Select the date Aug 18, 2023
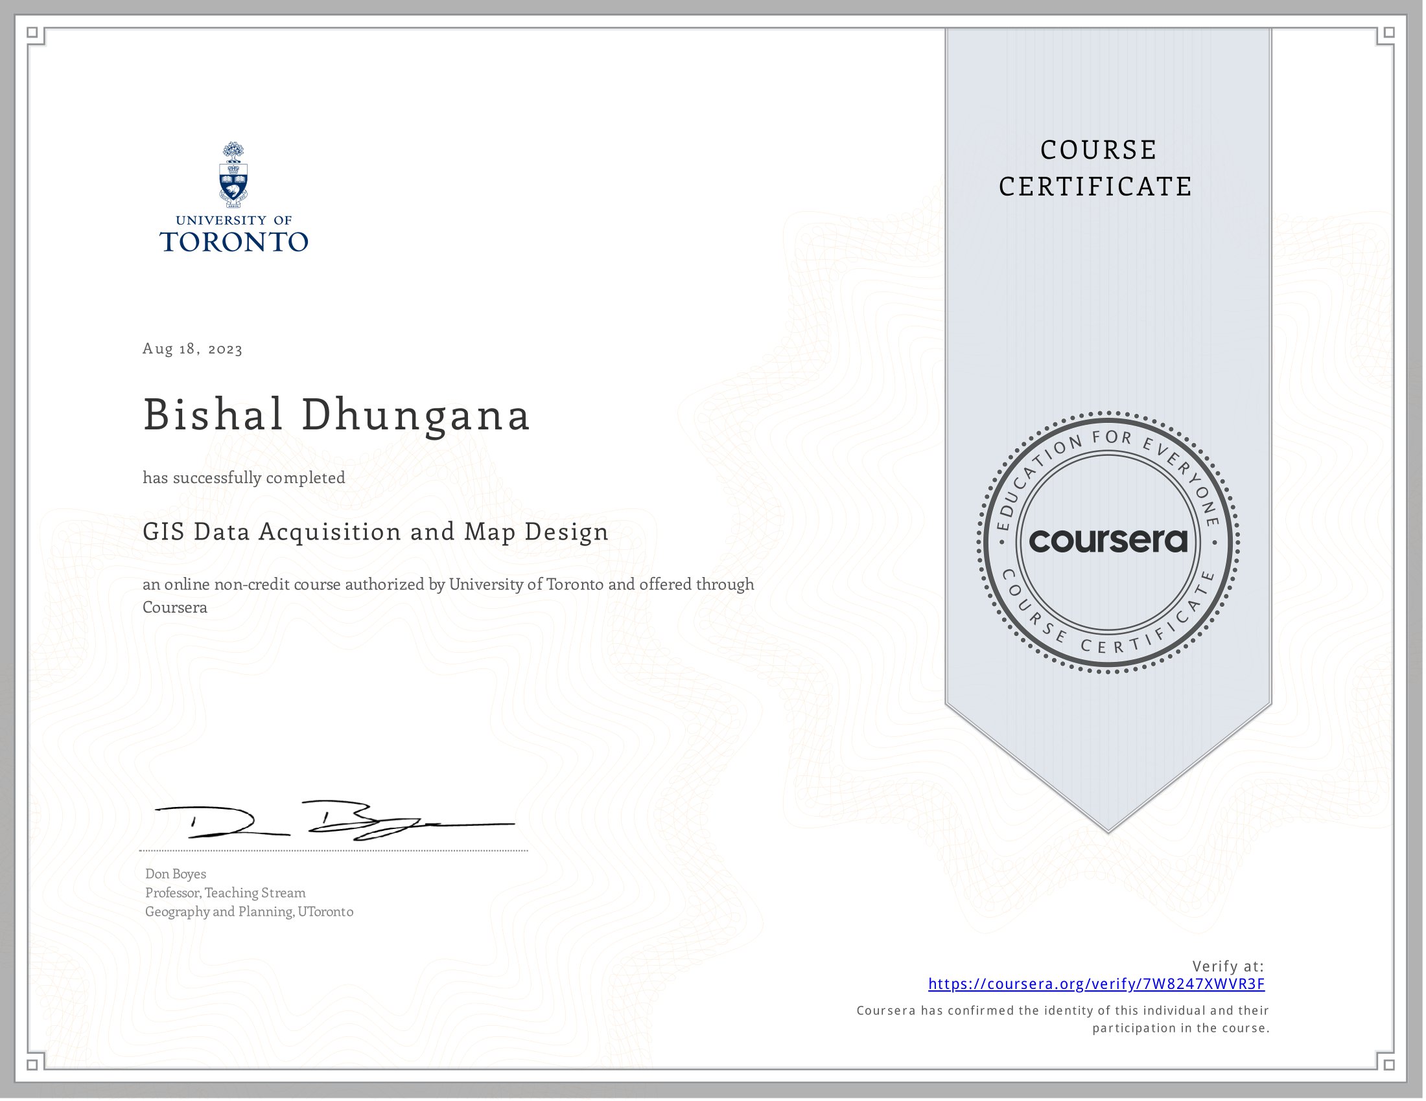This screenshot has height=1101, width=1426. [191, 350]
